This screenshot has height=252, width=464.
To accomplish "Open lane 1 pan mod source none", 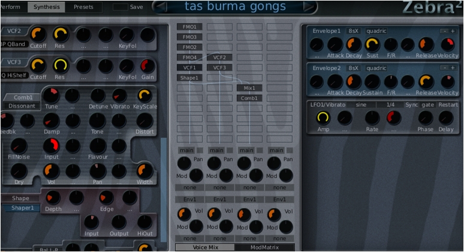I will pyautogui.click(x=189, y=187).
